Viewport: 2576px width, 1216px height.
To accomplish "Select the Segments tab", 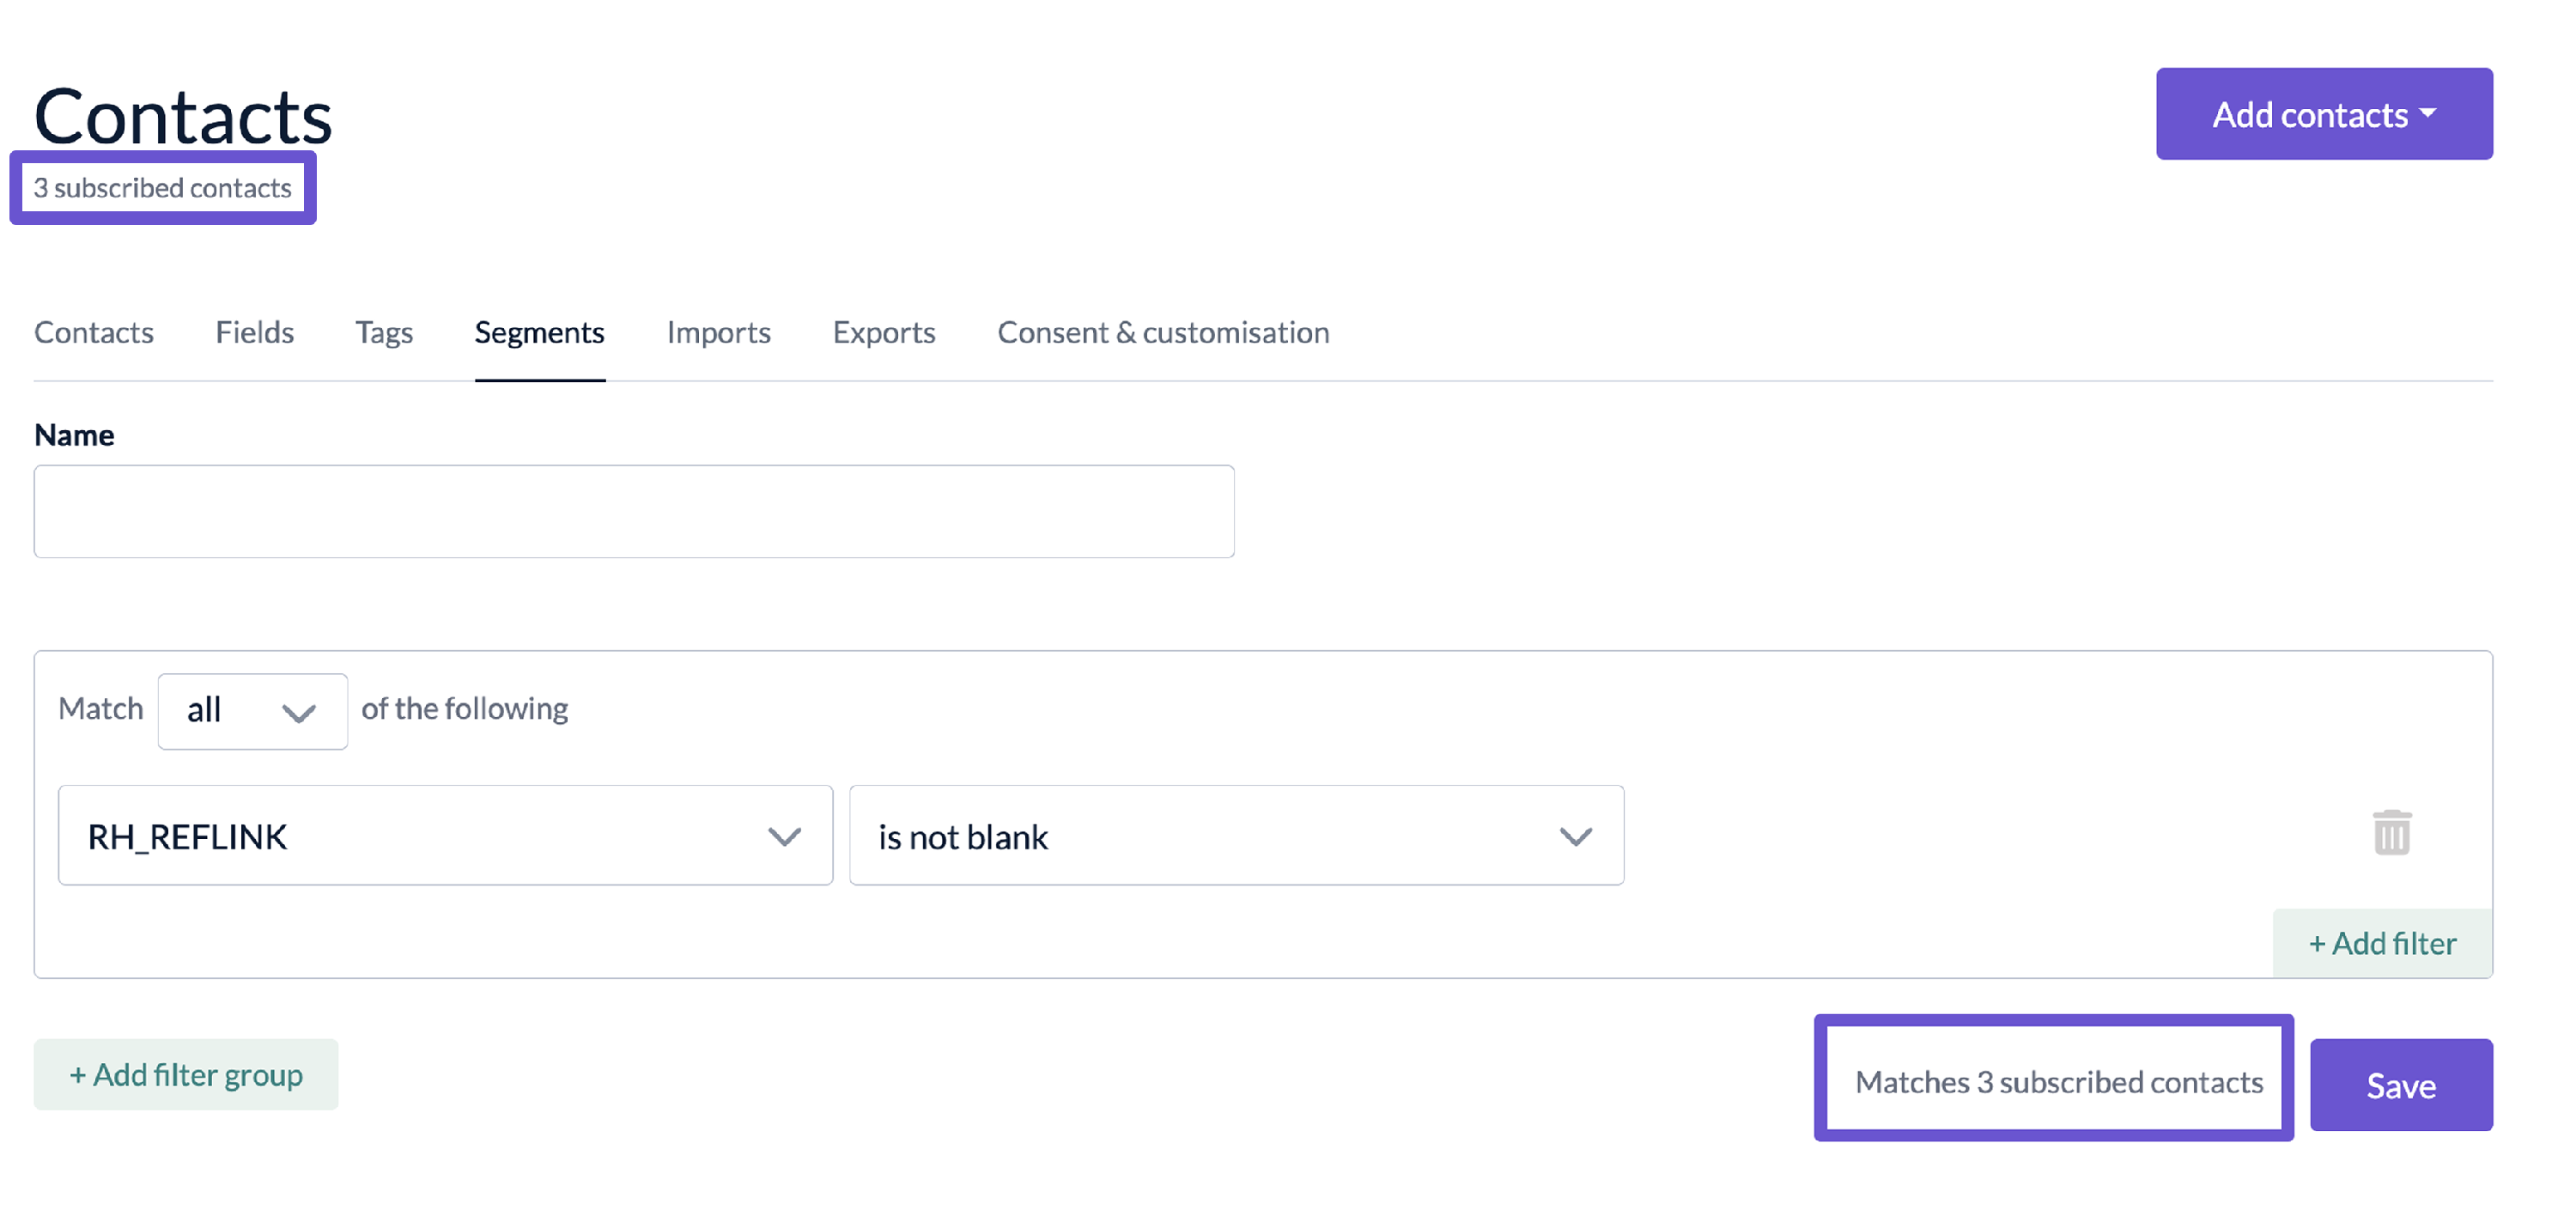I will coord(540,332).
